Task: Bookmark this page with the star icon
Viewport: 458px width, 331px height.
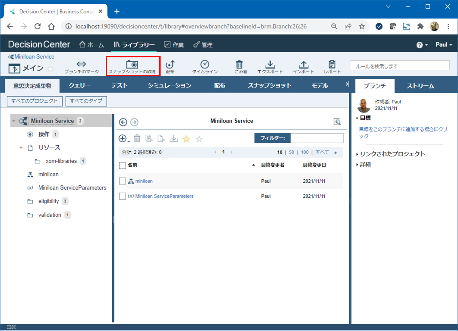Action: tap(362, 27)
